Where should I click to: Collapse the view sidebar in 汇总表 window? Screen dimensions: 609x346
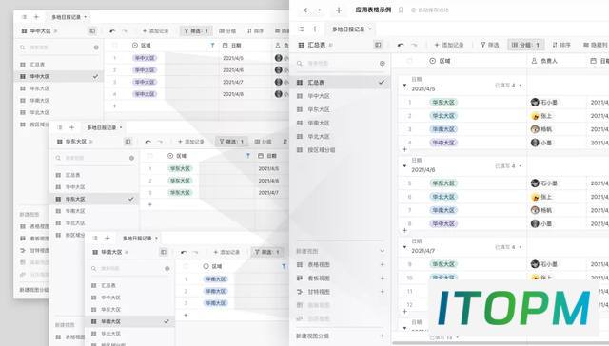coord(378,45)
